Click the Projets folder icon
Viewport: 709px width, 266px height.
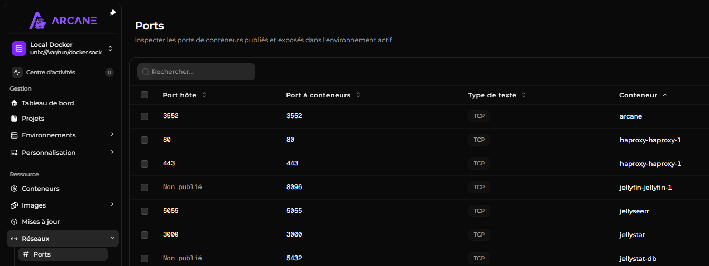[x=14, y=119]
